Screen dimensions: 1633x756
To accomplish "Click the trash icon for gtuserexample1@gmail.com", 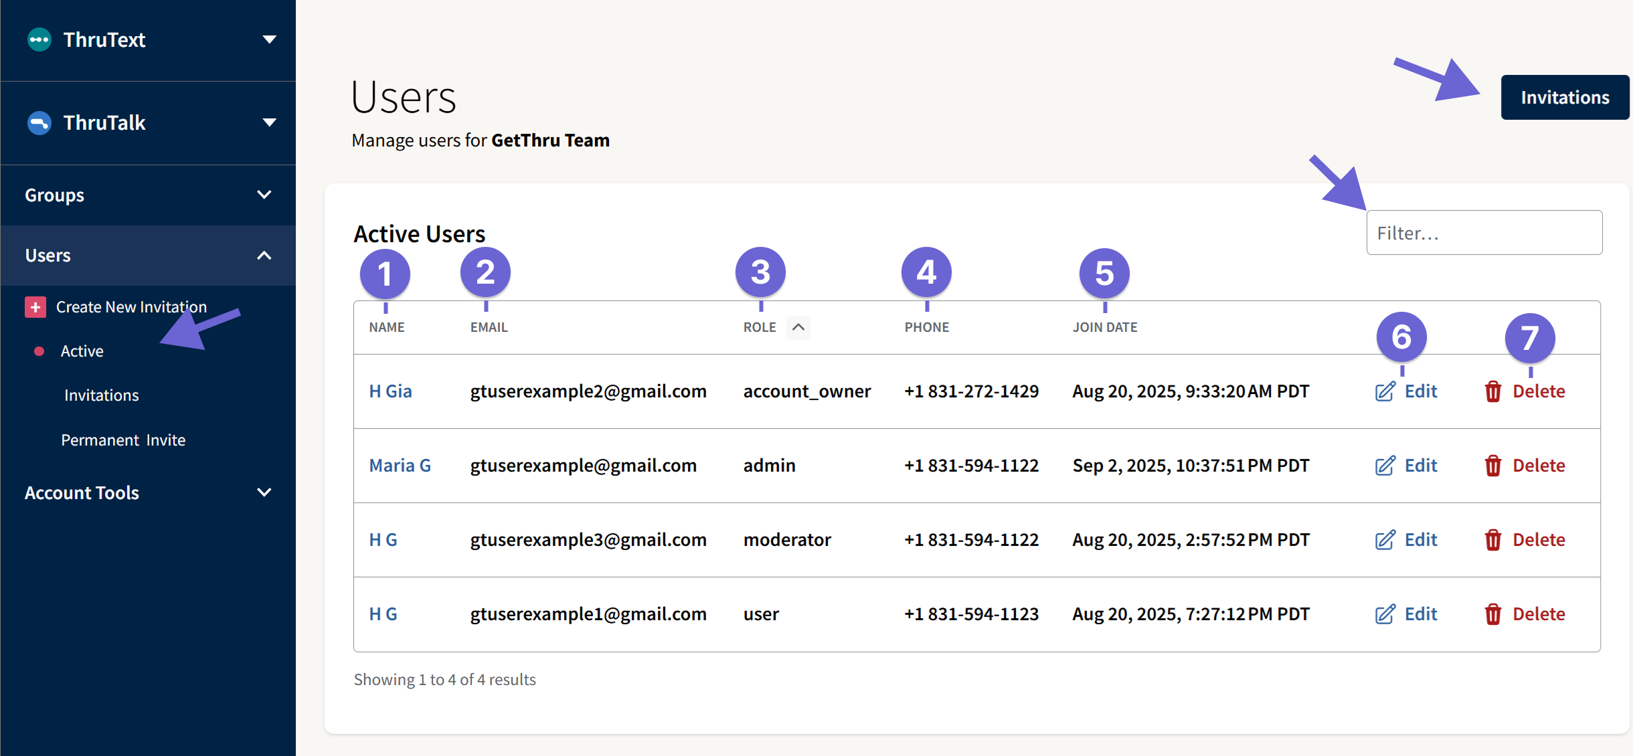I will coord(1493,613).
